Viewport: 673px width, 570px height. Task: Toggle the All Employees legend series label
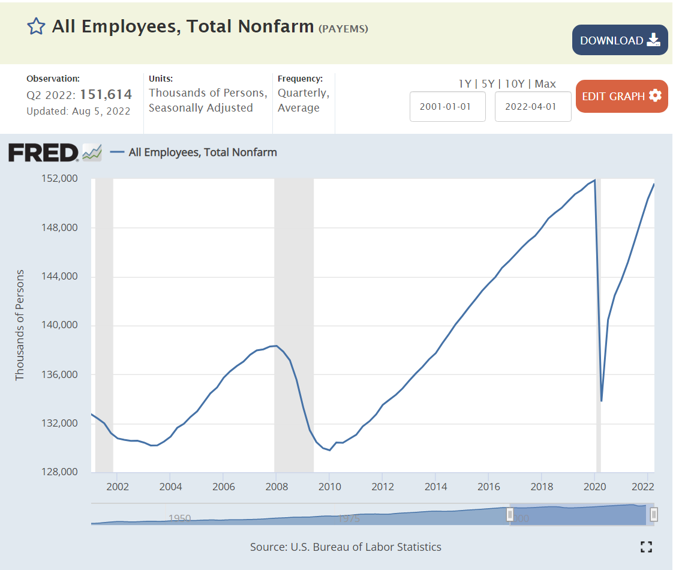click(203, 152)
